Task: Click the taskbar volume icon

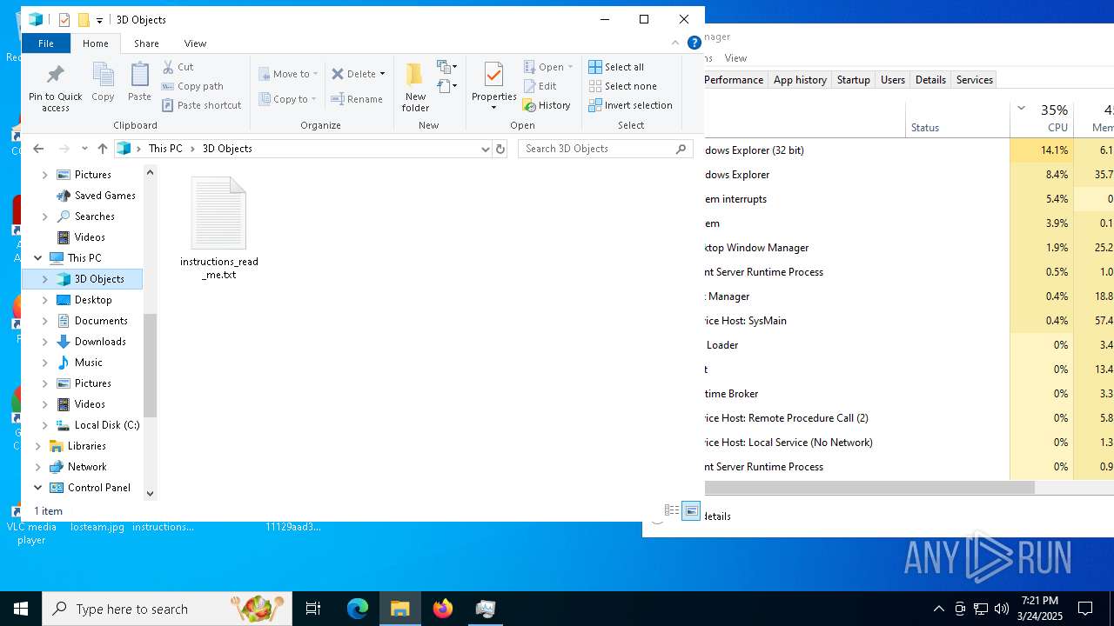Action: [1002, 609]
